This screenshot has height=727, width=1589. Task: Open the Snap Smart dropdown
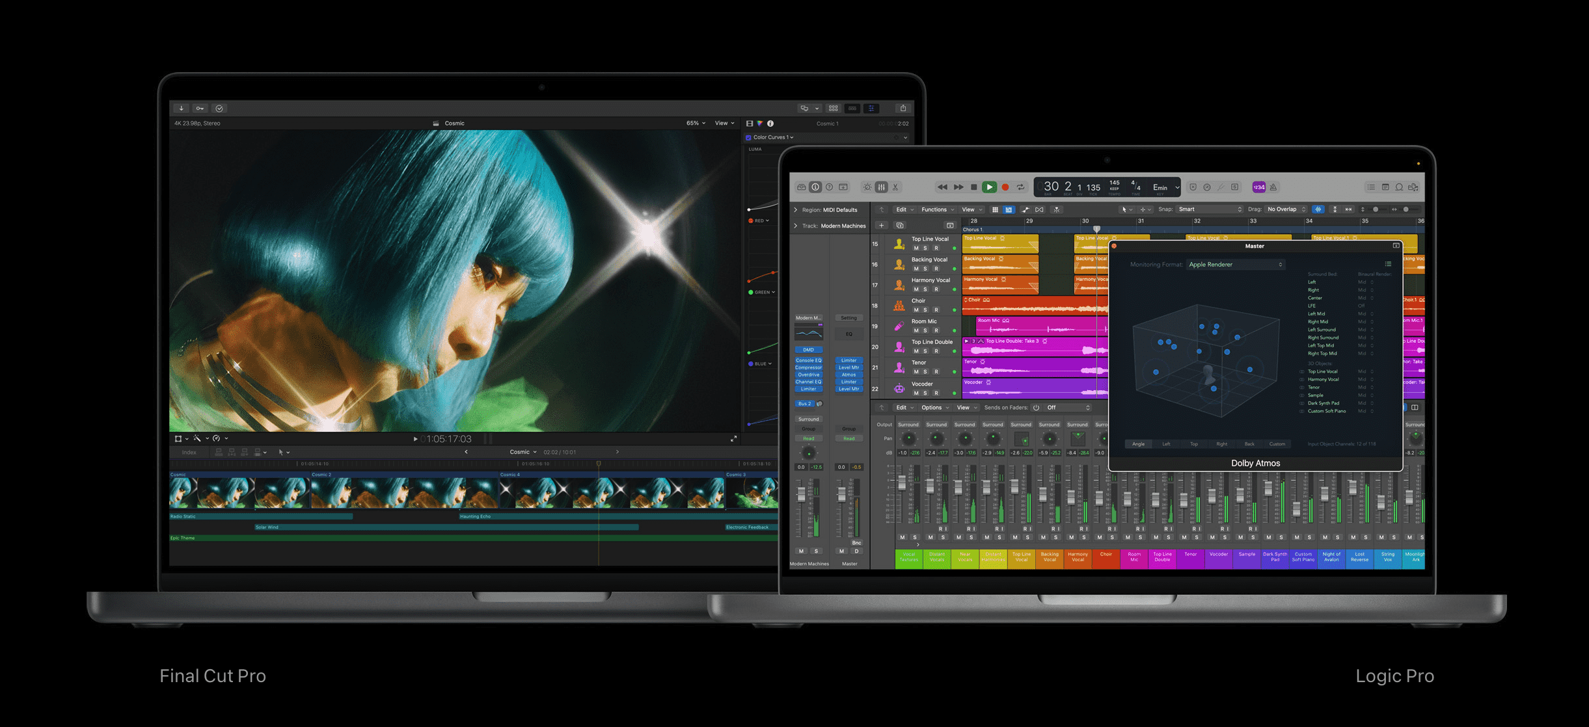click(x=1210, y=209)
